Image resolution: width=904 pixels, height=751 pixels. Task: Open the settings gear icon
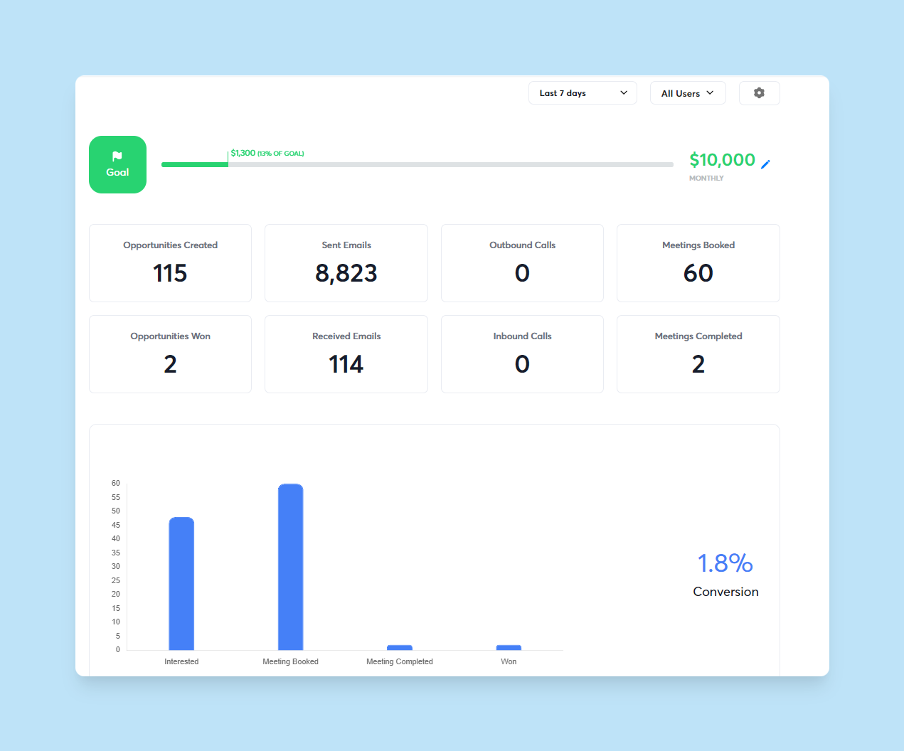pos(759,92)
